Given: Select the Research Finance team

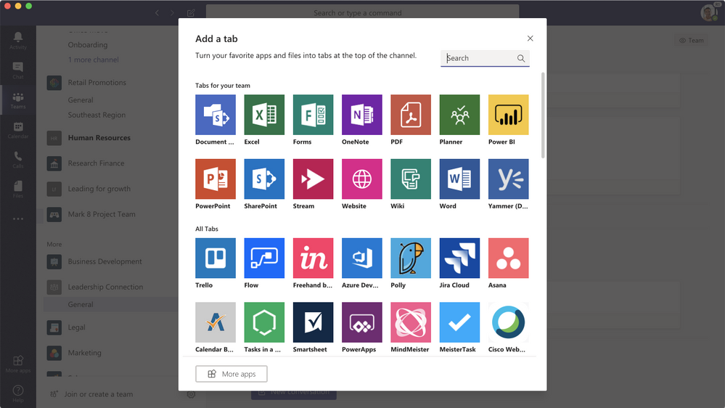Looking at the screenshot, I should [97, 163].
